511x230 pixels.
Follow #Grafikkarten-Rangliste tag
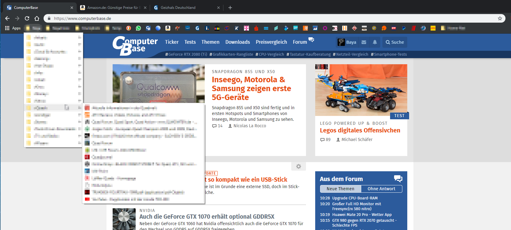[x=231, y=54]
